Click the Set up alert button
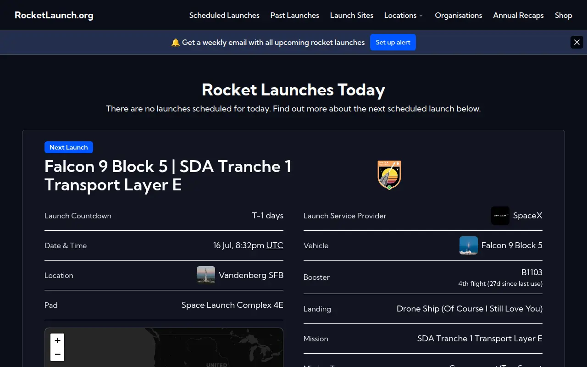The width and height of the screenshot is (587, 367). click(393, 42)
